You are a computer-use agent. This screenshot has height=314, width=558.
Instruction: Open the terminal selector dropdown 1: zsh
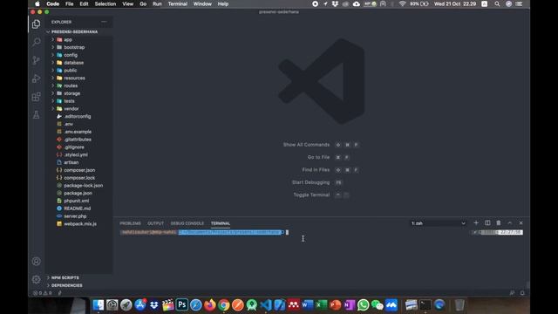[x=439, y=223]
